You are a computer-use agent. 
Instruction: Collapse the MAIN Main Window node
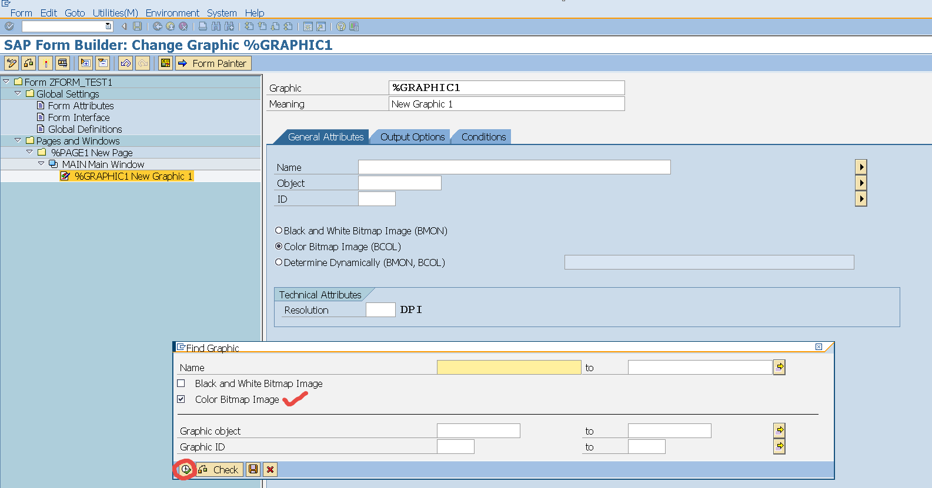click(x=41, y=164)
